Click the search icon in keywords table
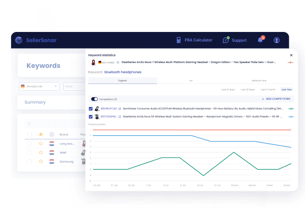This screenshot has height=216, width=305. pos(29,124)
